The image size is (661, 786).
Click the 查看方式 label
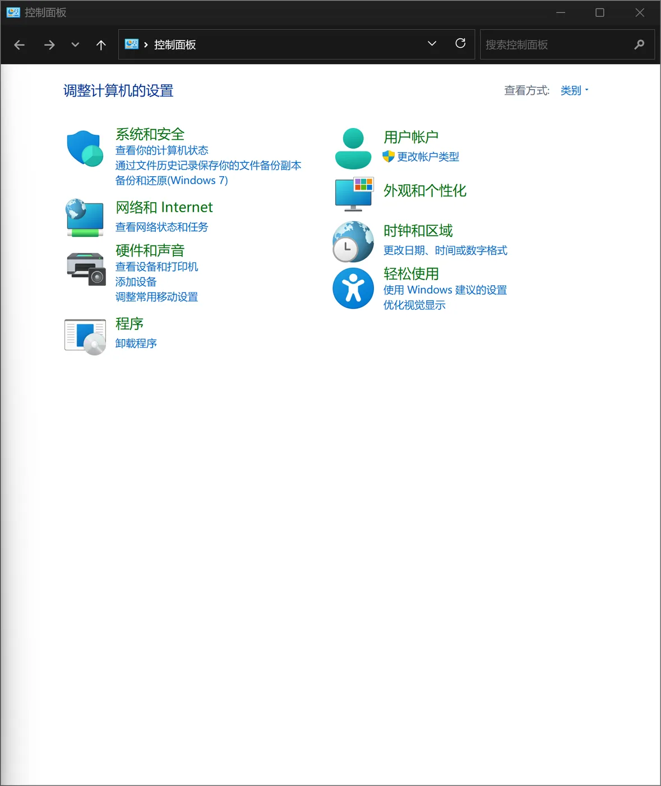[527, 90]
